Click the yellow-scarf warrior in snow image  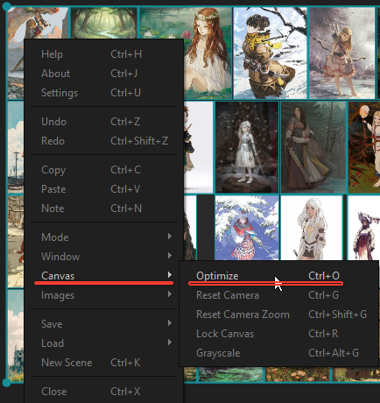(x=271, y=53)
